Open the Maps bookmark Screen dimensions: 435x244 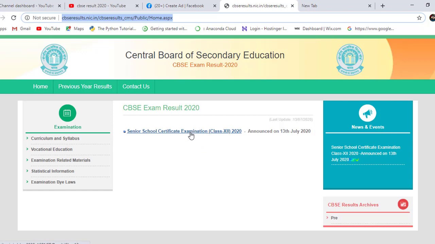[x=75, y=28]
